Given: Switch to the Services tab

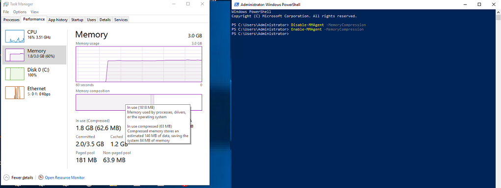Looking at the screenshot, I should pos(121,20).
